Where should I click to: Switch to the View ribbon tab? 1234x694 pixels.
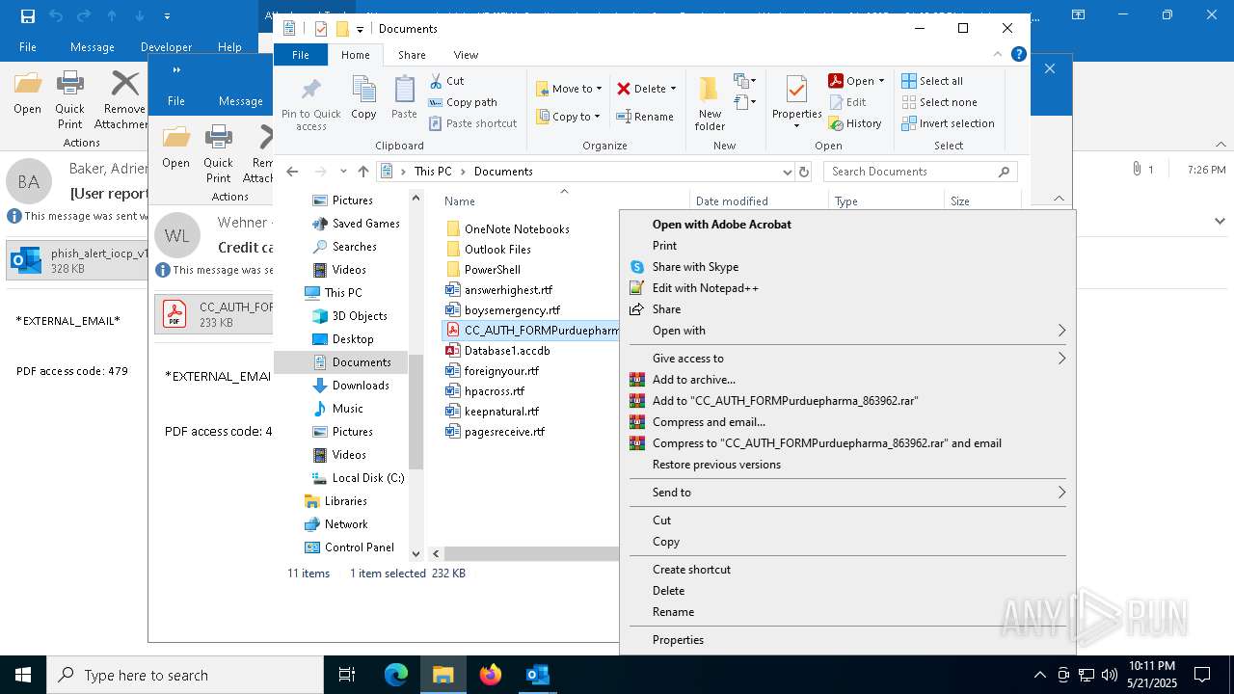466,55
